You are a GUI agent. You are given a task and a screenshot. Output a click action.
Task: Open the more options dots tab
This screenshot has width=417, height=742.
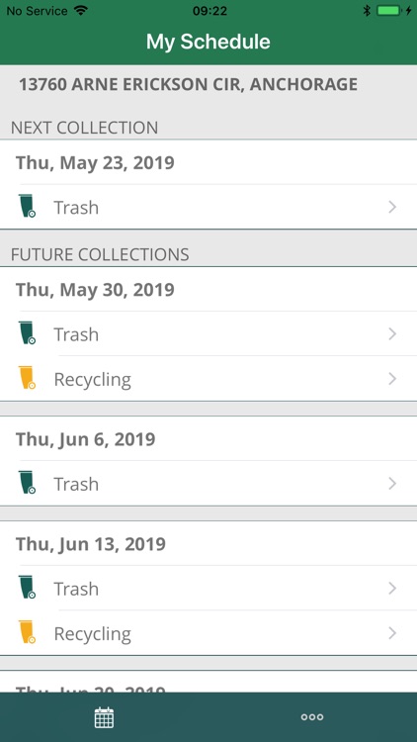pyautogui.click(x=312, y=717)
